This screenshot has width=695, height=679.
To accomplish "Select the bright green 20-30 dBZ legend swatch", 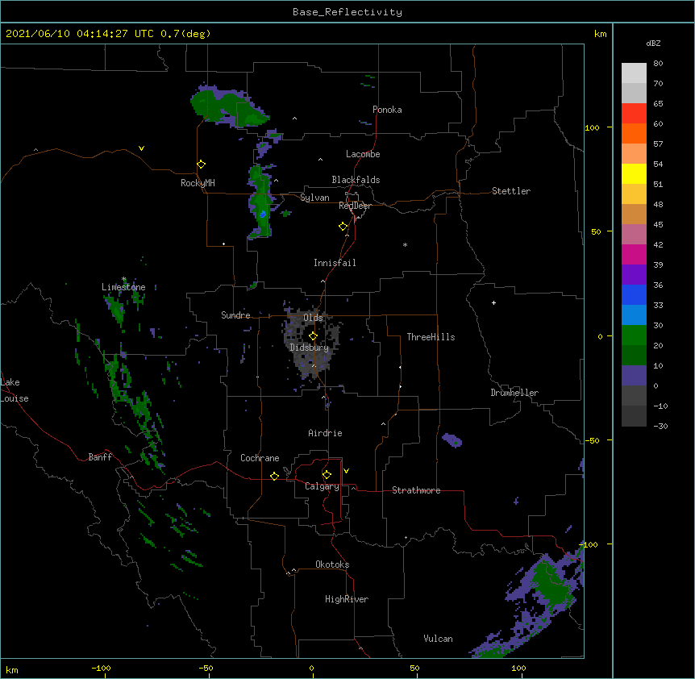I will point(634,335).
